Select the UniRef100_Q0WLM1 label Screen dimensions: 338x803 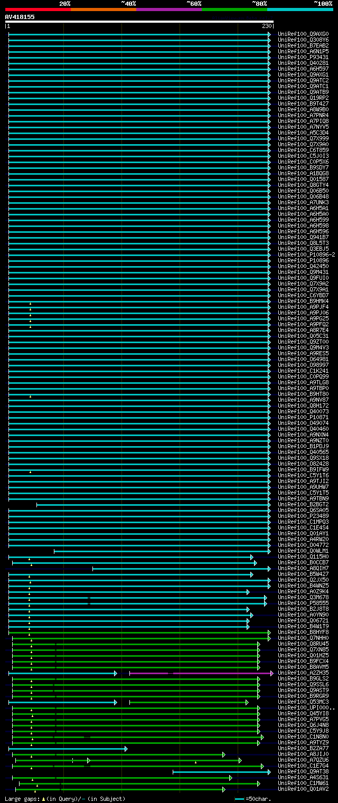(x=303, y=551)
